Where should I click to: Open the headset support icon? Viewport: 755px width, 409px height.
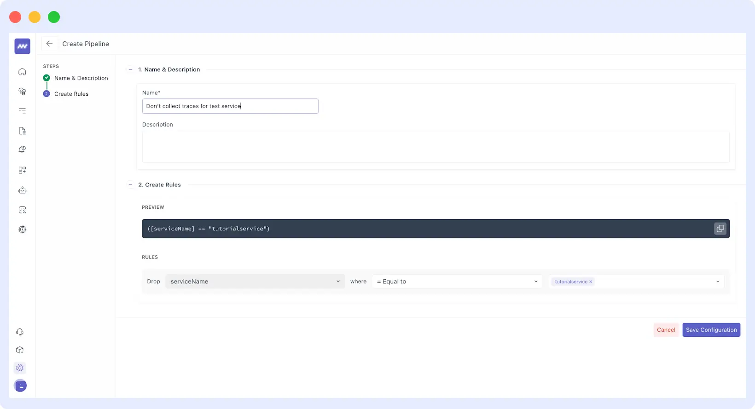20,332
